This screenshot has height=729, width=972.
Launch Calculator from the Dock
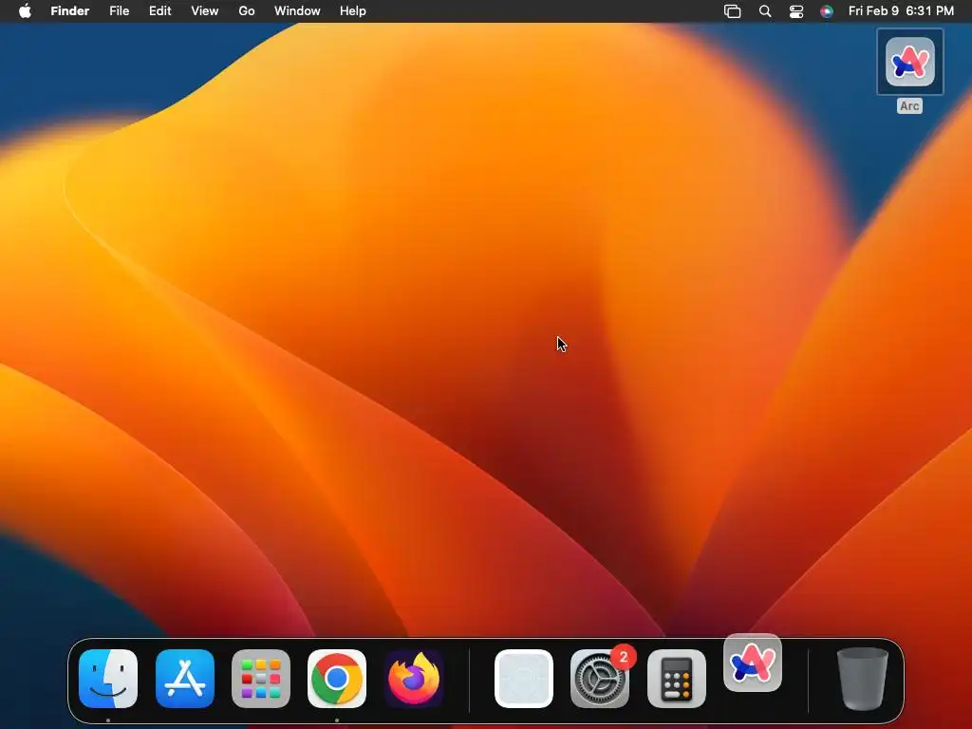click(x=676, y=679)
